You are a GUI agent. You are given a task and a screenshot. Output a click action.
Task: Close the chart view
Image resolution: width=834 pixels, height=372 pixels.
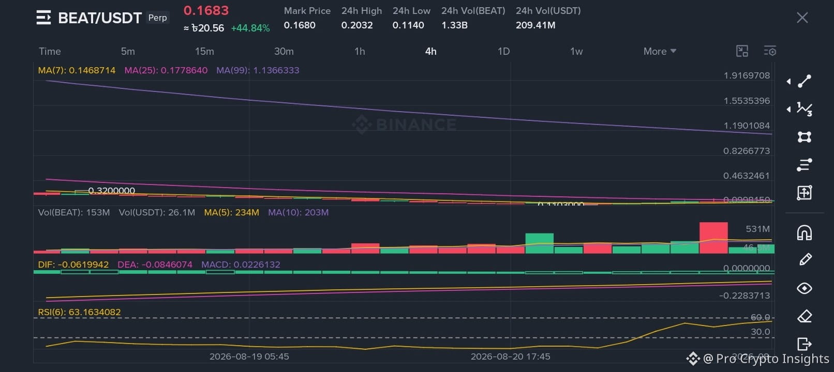802,18
